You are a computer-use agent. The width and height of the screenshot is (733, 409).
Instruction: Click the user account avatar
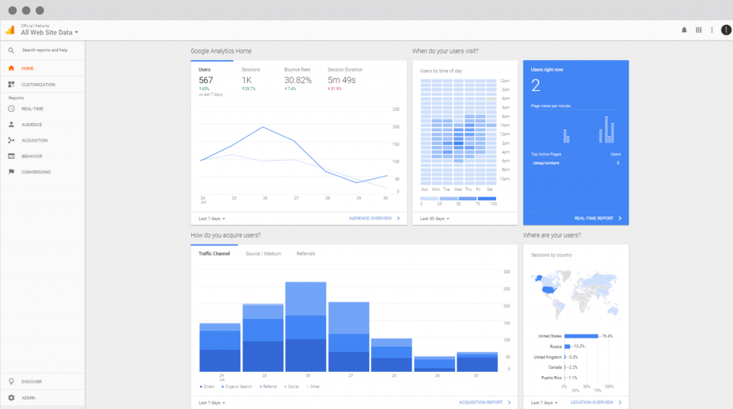[726, 30]
